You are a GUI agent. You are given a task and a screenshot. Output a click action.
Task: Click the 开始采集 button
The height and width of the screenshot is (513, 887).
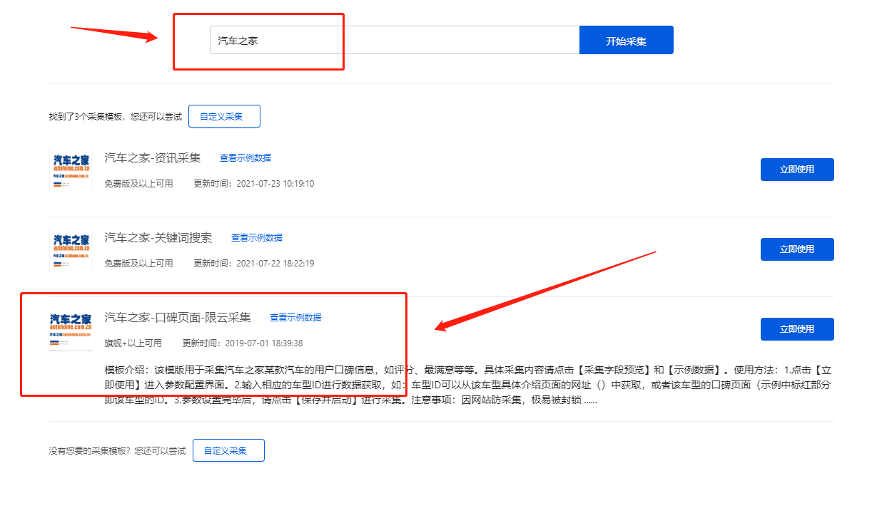coord(627,40)
